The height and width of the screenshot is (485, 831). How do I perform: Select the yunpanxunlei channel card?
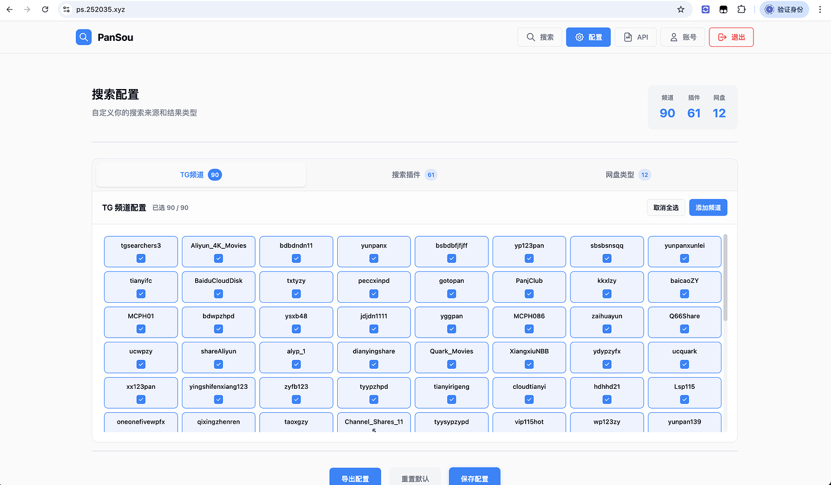pos(685,252)
